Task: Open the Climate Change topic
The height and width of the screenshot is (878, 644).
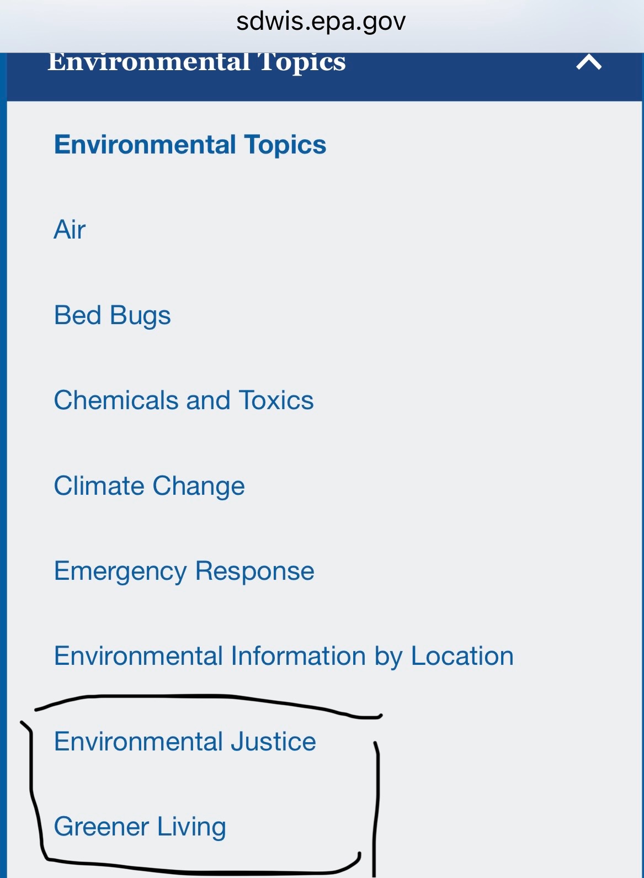Action: 149,486
